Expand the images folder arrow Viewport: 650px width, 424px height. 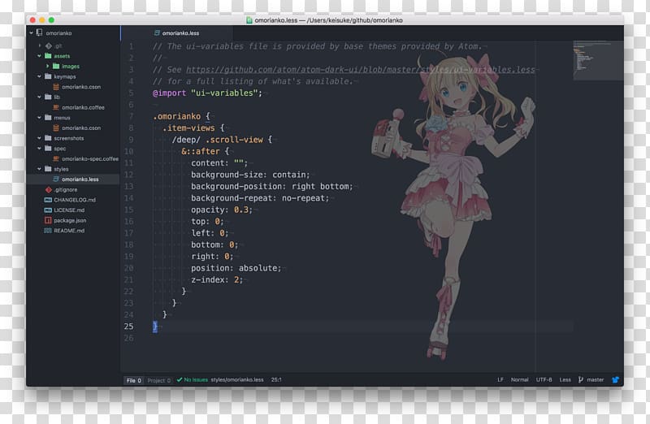click(x=48, y=67)
